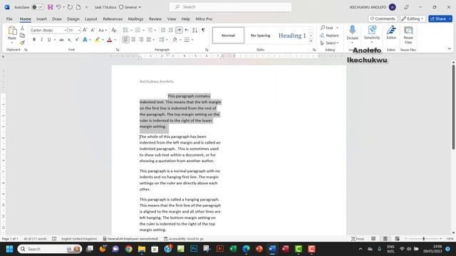Switch to the References tab
456x256 pixels.
(113, 19)
